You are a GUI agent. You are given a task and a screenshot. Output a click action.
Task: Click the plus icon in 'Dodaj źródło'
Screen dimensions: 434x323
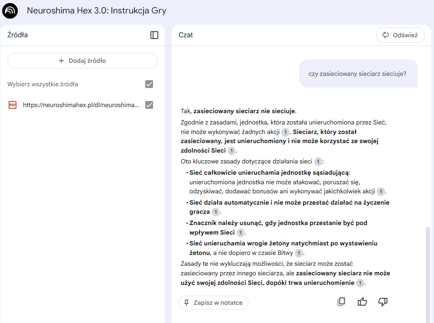coord(62,61)
